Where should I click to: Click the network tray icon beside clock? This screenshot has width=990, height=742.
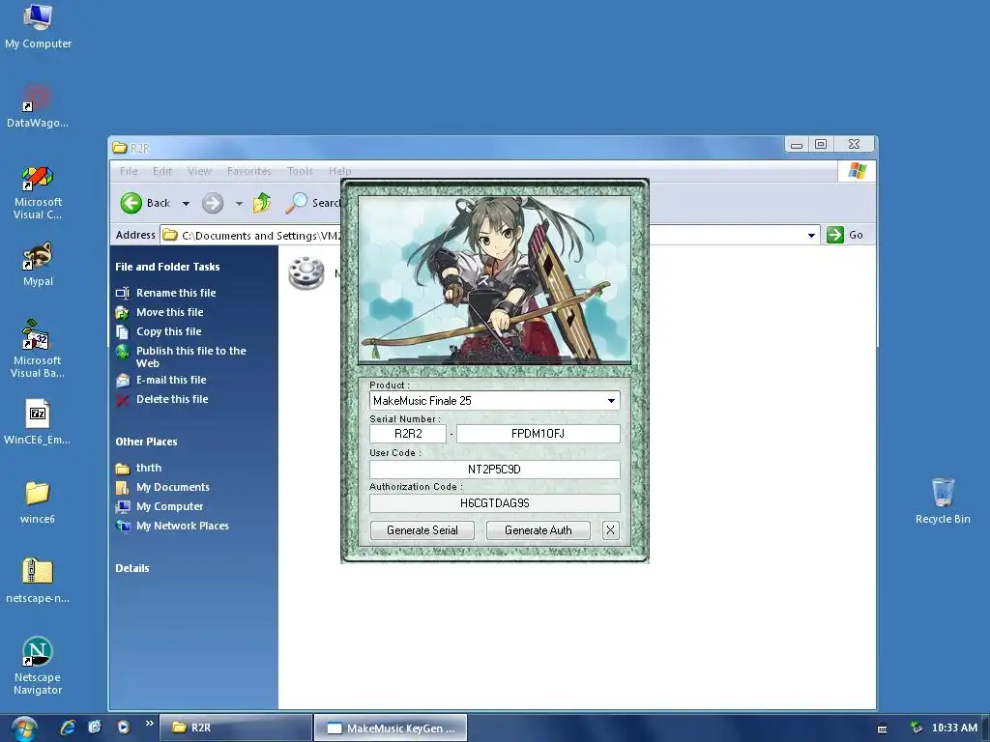click(x=916, y=728)
